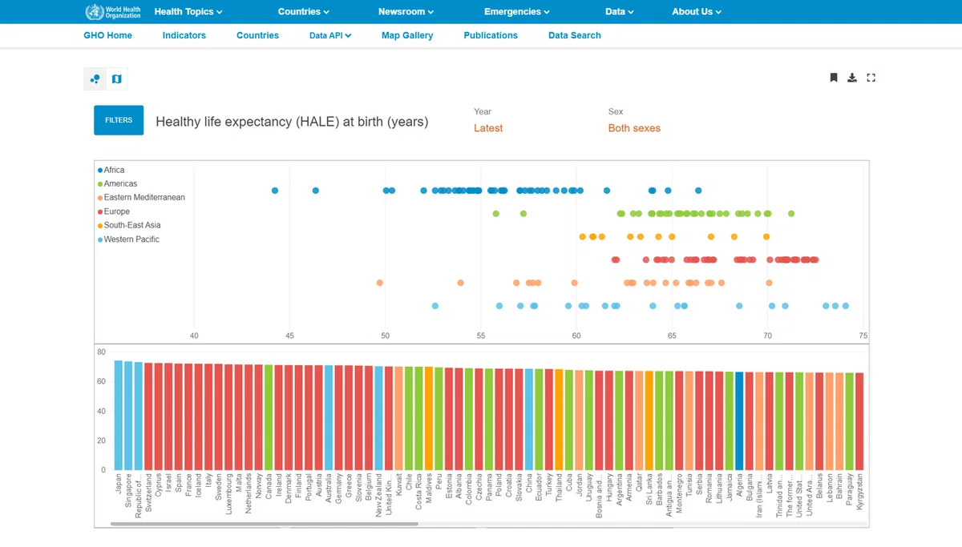Change the Sex filter from Both sexes
The image size is (962, 547).
pos(634,128)
